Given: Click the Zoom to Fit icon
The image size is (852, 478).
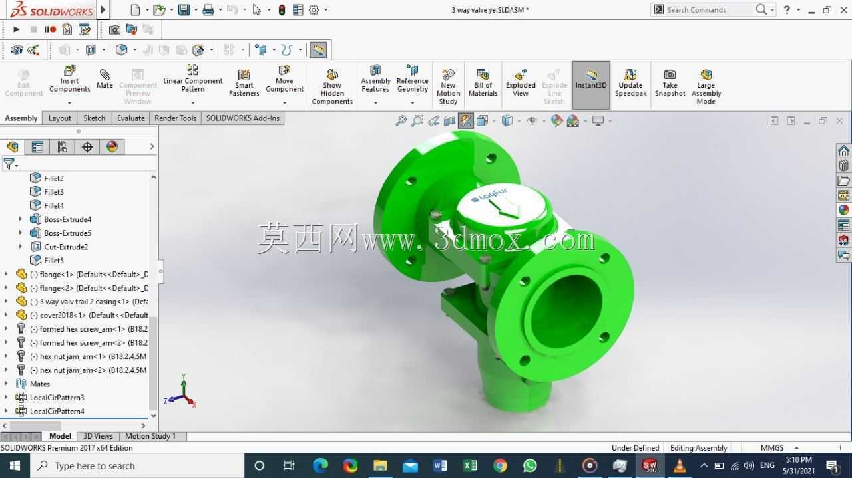Looking at the screenshot, I should click(x=401, y=121).
